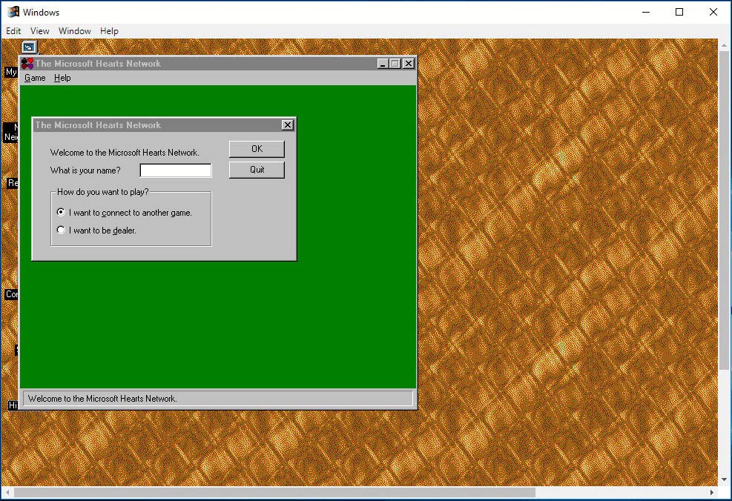The image size is (732, 501).
Task: Open the Help menu in Hearts window
Action: 62,78
